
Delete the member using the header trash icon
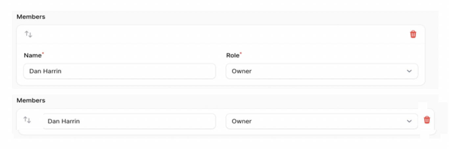tap(413, 34)
